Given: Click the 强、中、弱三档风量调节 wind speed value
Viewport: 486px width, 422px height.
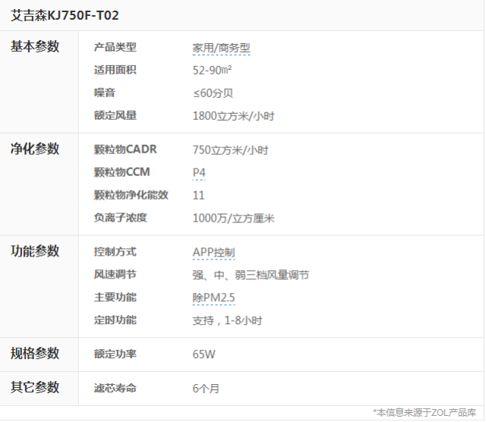Looking at the screenshot, I should coord(251,276).
